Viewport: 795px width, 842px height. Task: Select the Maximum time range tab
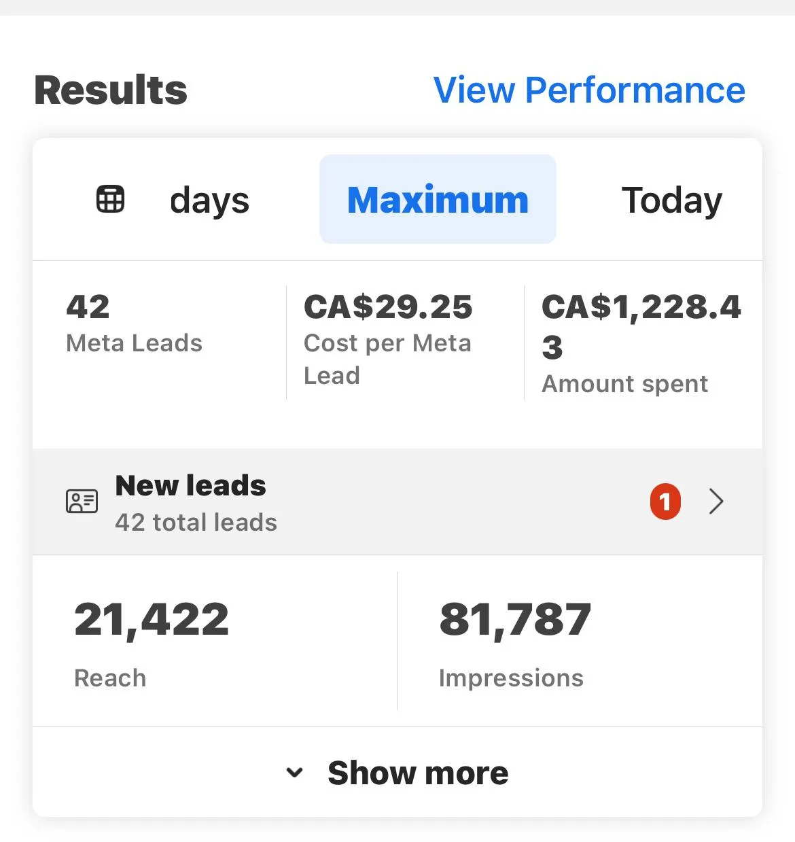click(x=438, y=199)
